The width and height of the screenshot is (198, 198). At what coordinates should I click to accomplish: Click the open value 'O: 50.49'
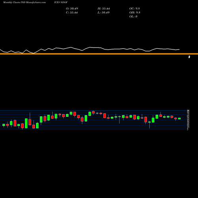pyautogui.click(x=72, y=9)
